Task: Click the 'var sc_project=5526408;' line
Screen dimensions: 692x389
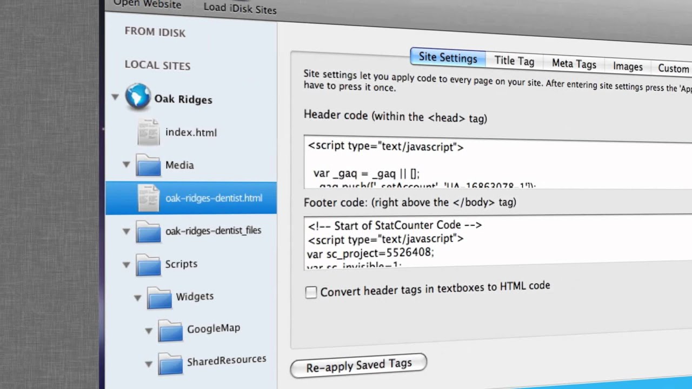Action: [370, 252]
